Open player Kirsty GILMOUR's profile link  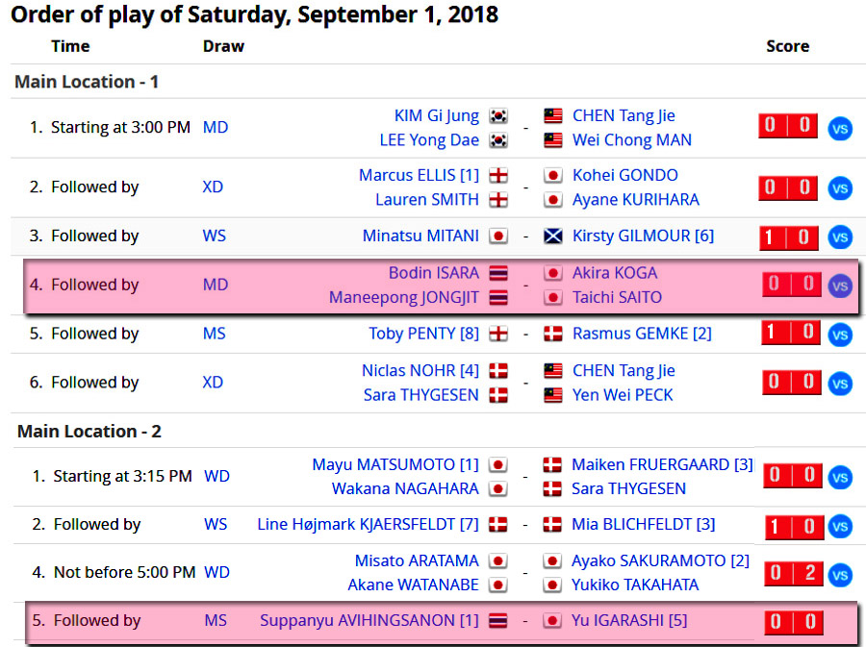click(x=643, y=236)
